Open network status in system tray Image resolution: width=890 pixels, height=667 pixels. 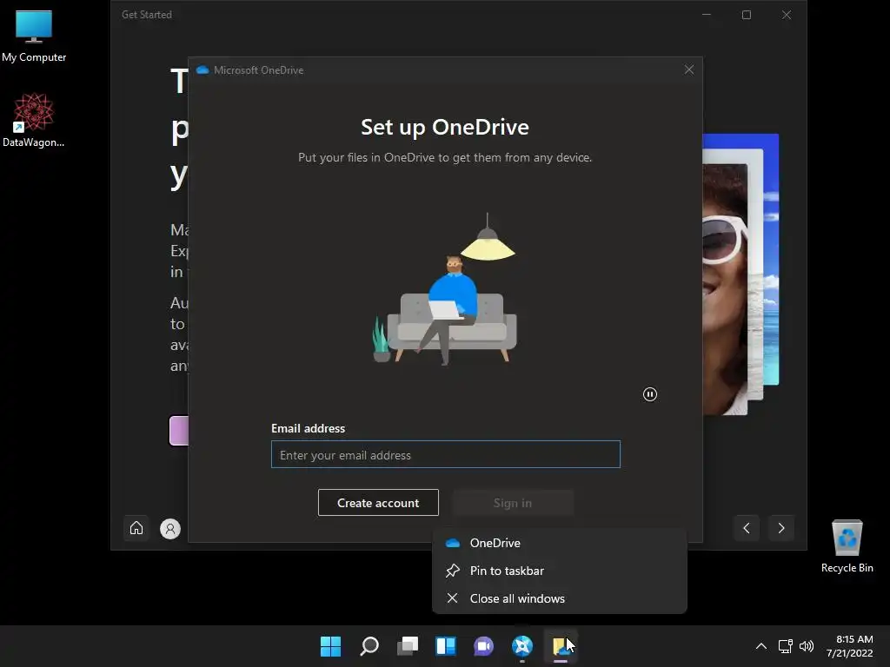[x=785, y=646]
